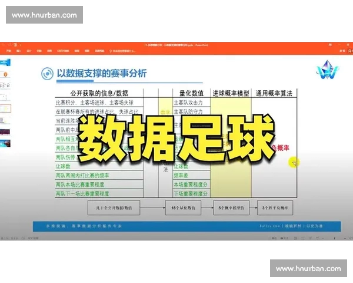353x283 pixels.
Task: Click the header 量化数值
Action: (191, 93)
